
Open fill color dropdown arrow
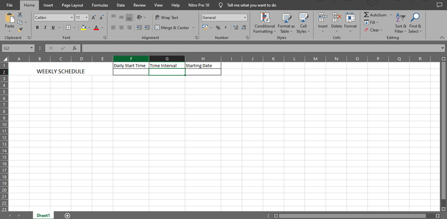89,28
